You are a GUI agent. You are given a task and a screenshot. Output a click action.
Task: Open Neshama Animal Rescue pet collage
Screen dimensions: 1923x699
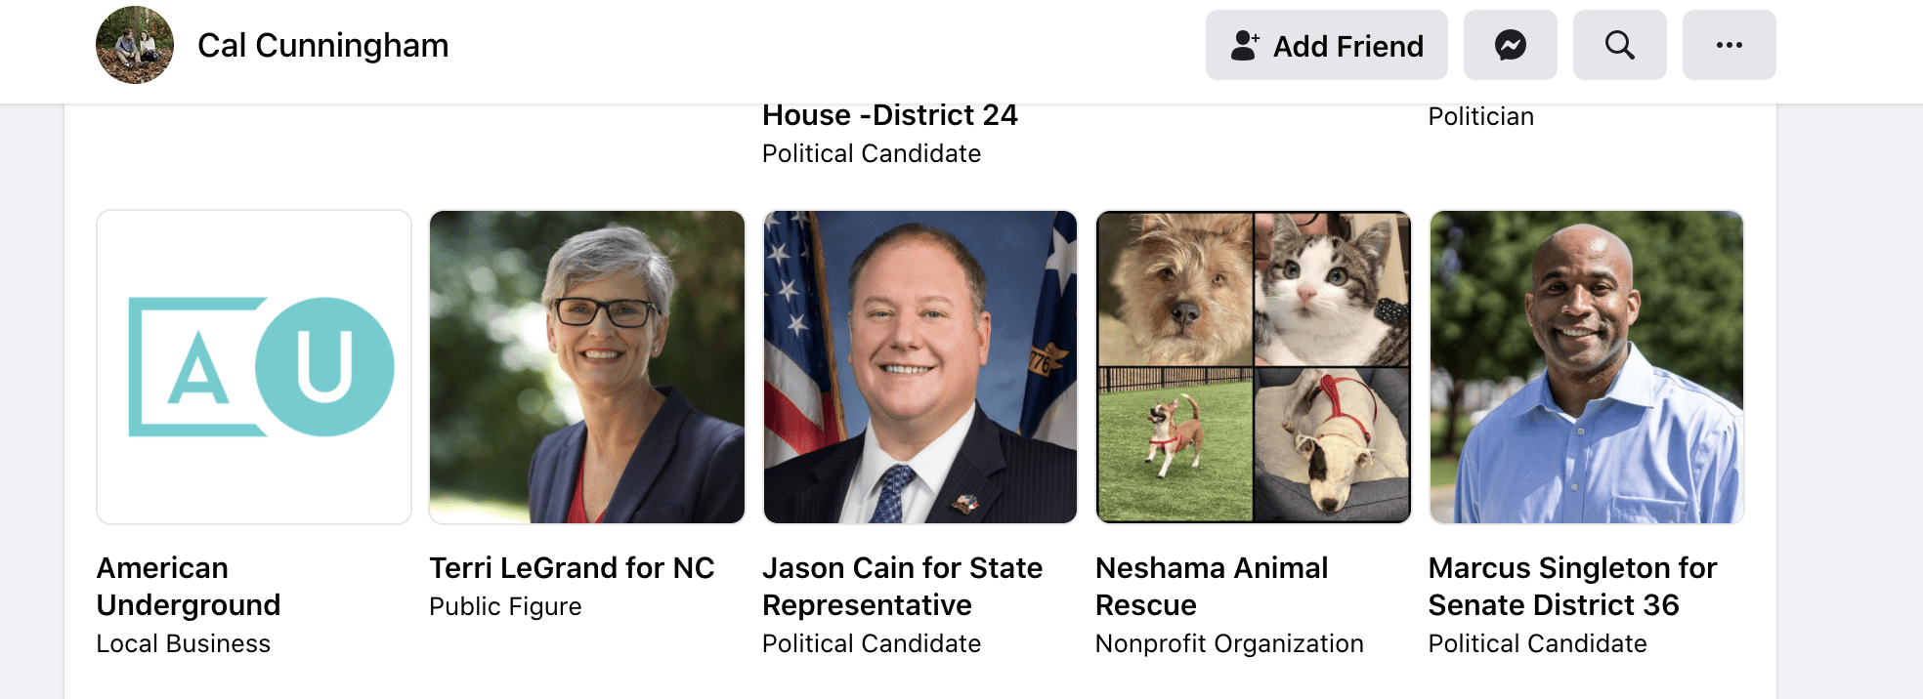[x=1254, y=367]
